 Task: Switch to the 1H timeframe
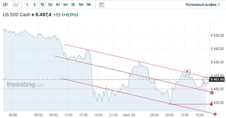57,5
